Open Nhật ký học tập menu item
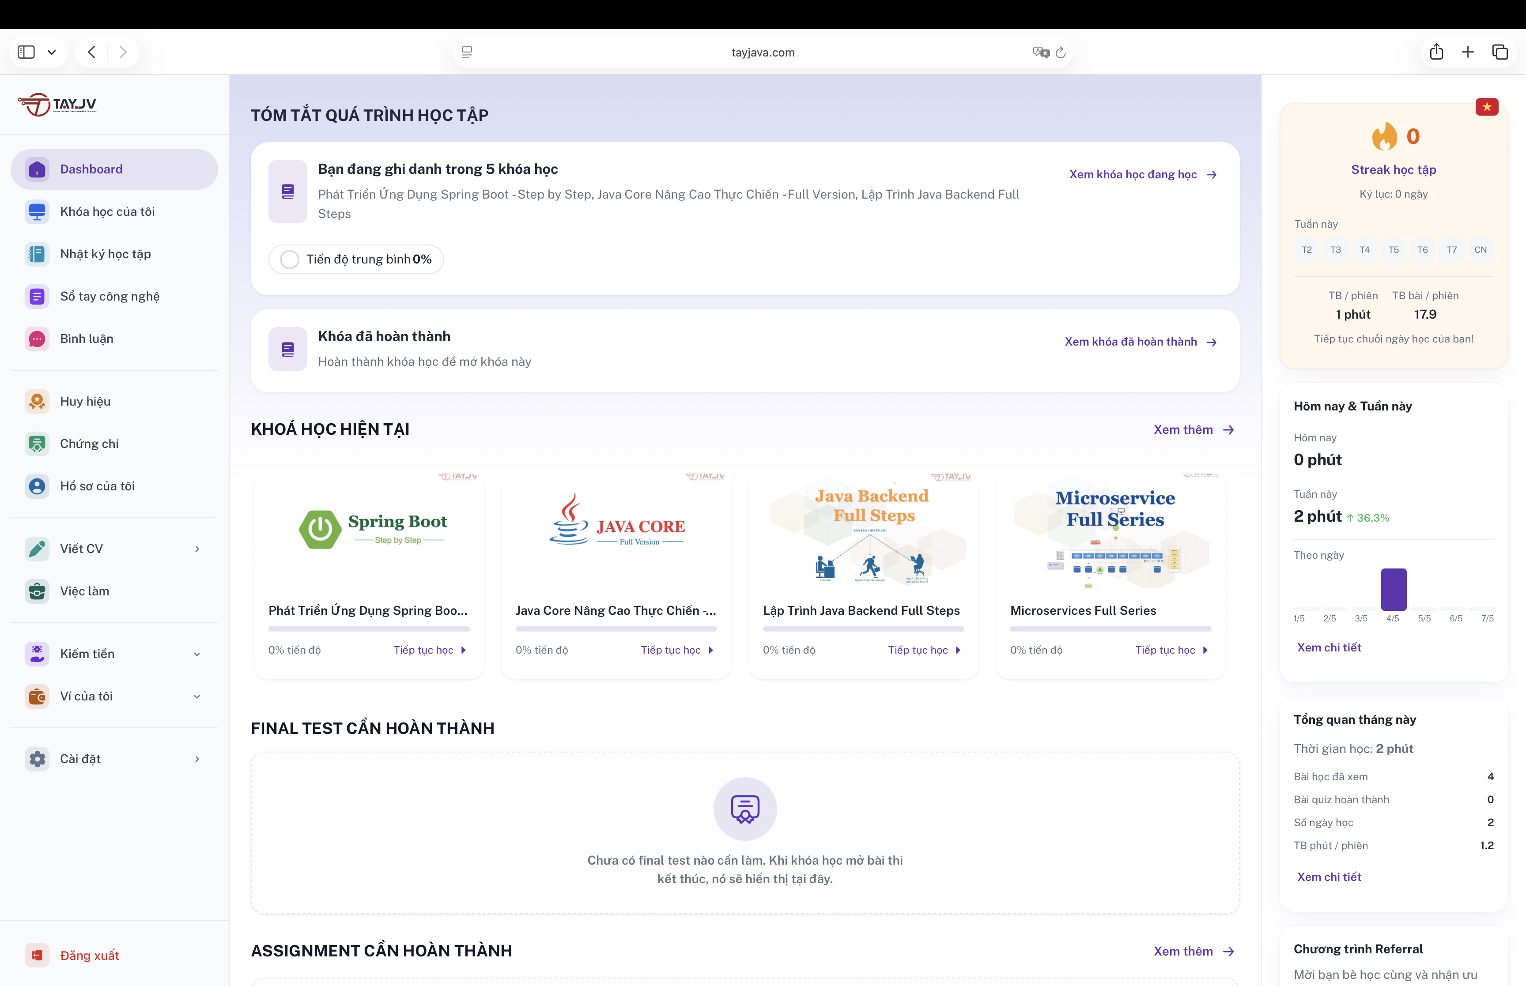 [x=114, y=253]
